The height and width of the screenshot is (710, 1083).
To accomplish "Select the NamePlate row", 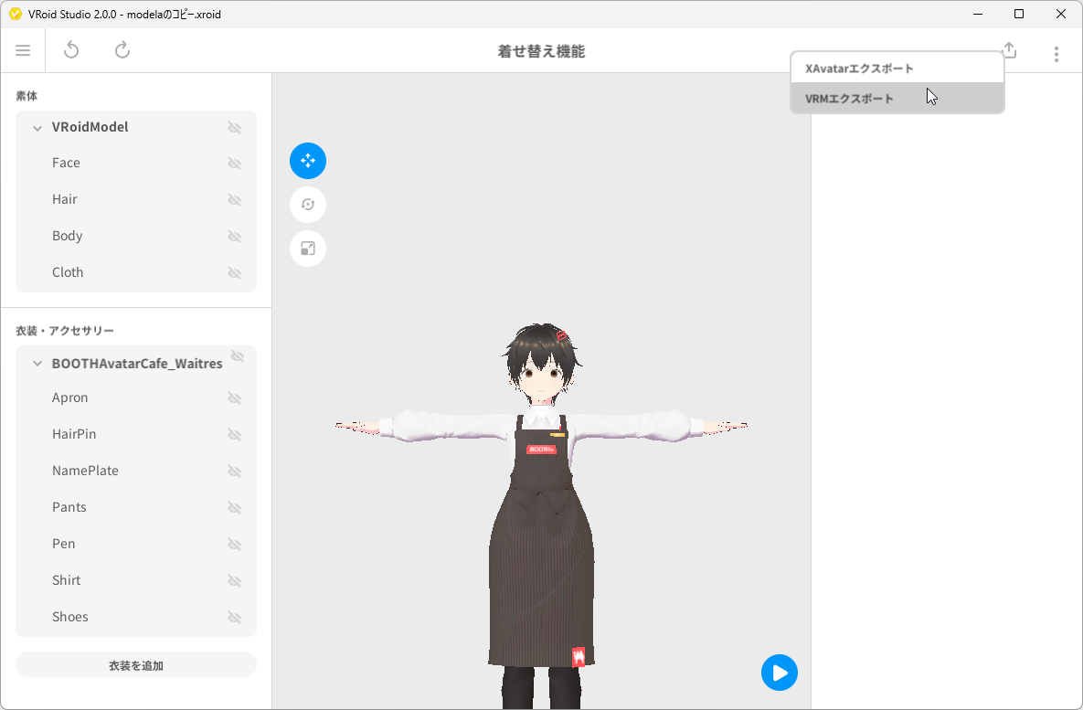I will click(136, 471).
